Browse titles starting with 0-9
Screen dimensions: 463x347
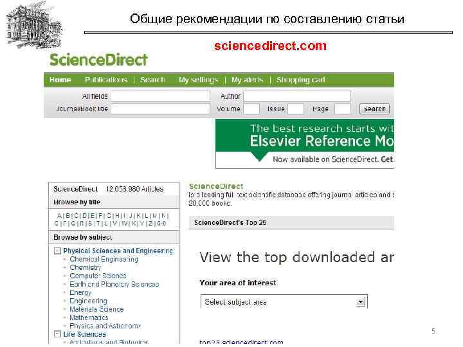tap(161, 224)
